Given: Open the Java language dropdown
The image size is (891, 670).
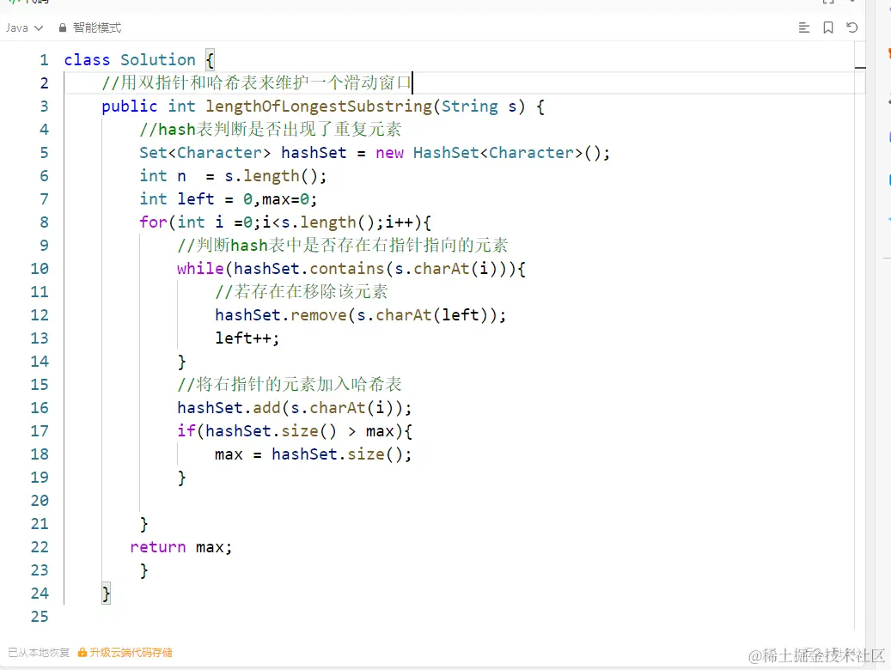Looking at the screenshot, I should pyautogui.click(x=24, y=27).
